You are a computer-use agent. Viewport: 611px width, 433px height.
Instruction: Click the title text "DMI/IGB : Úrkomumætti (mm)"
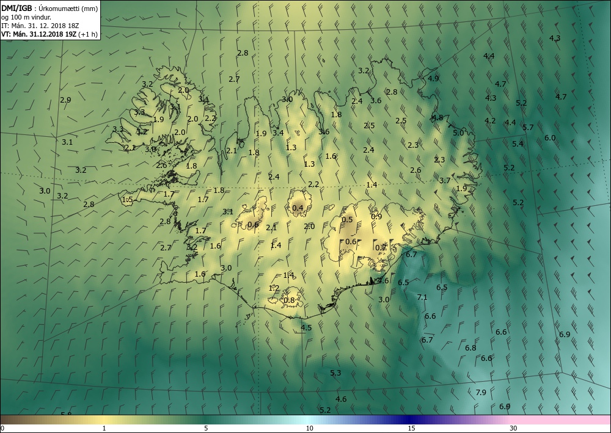[49, 9]
